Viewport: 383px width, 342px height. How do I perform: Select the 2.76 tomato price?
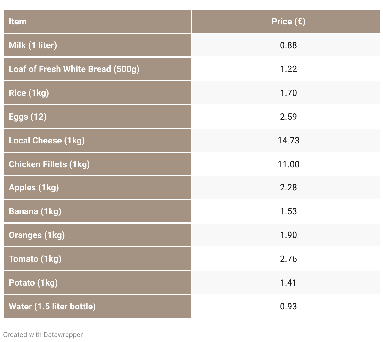(x=288, y=259)
